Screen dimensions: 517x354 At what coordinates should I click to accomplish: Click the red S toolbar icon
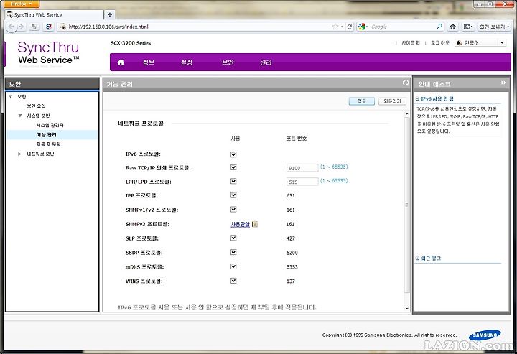click(49, 27)
